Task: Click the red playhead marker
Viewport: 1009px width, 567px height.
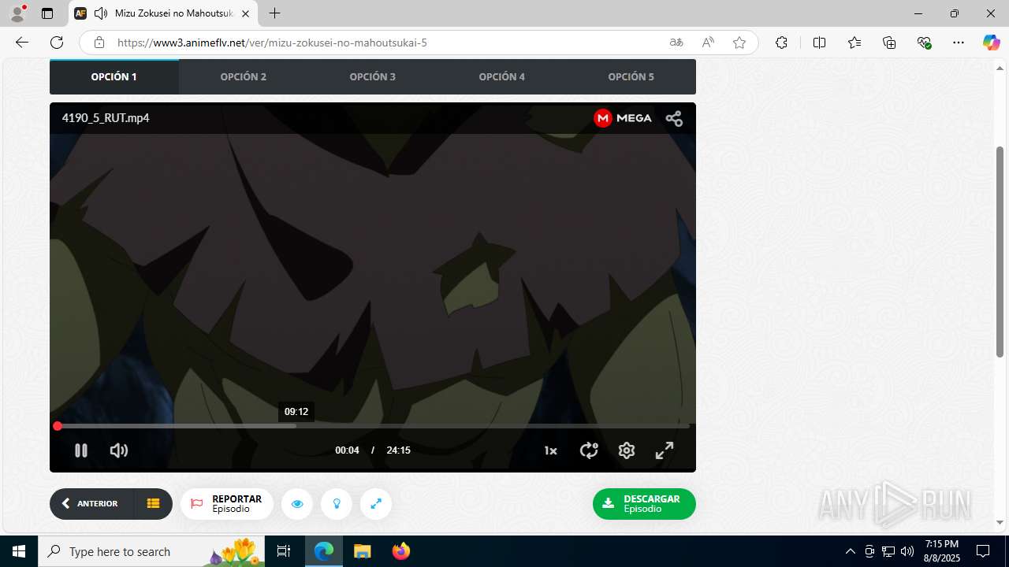Action: (58, 426)
